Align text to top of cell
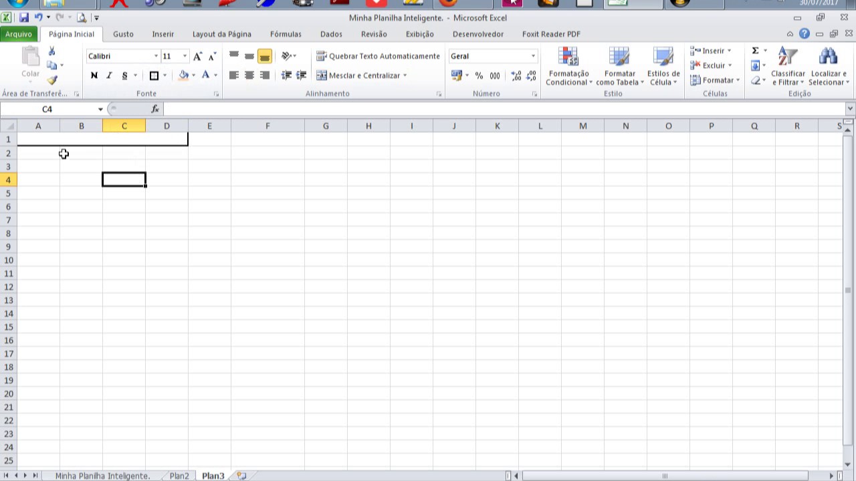This screenshot has height=481, width=856. pyautogui.click(x=234, y=56)
